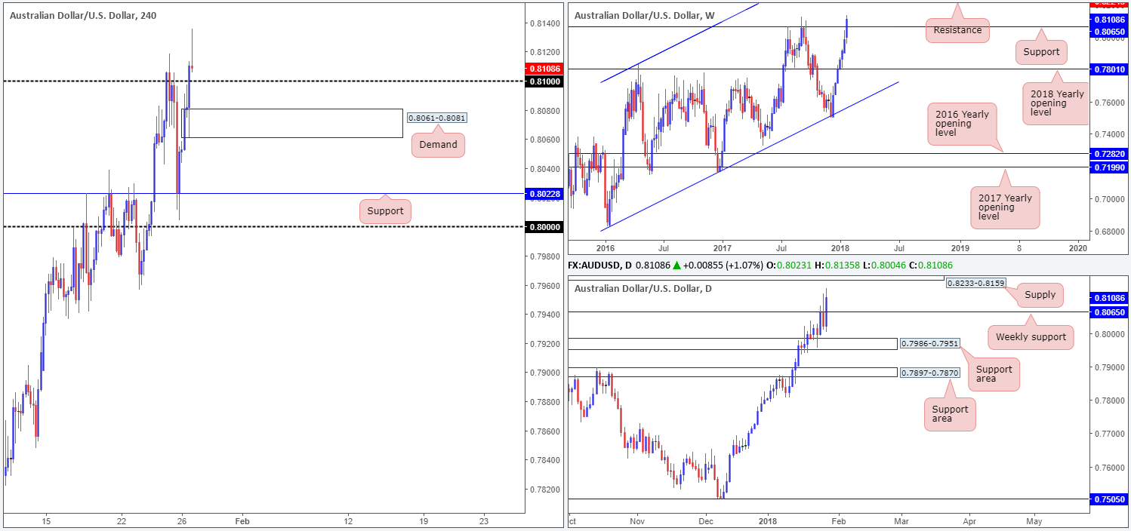
Task: Click the Support area callout near 0.7986-0.7951
Action: pos(994,373)
